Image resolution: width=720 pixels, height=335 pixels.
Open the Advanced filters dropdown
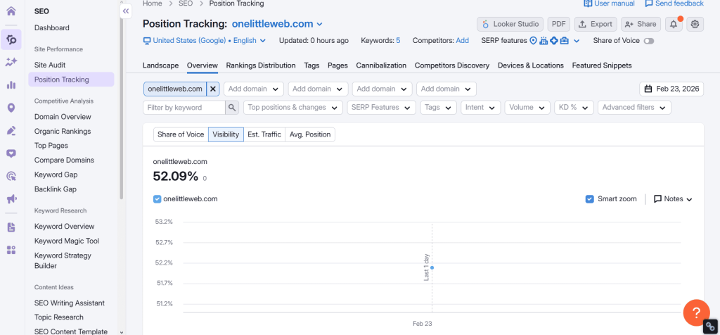pyautogui.click(x=634, y=108)
